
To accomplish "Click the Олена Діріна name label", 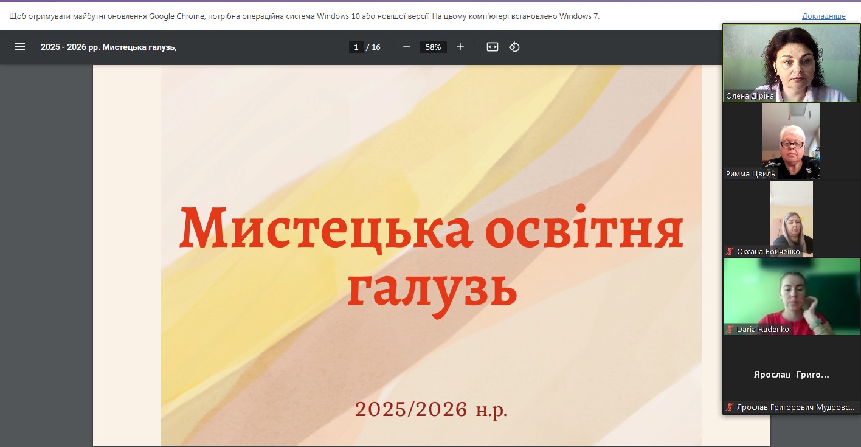I will (750, 96).
